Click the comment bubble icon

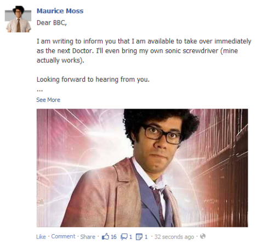124,237
